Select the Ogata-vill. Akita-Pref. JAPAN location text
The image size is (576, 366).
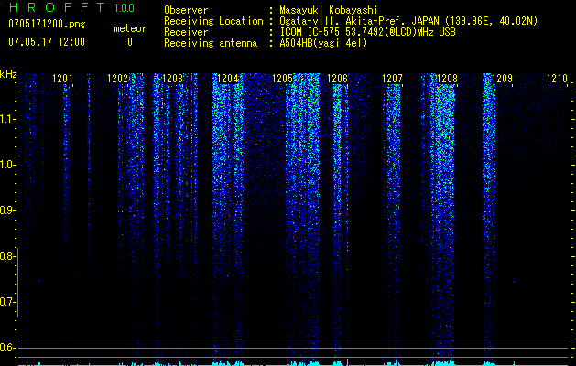(408, 21)
